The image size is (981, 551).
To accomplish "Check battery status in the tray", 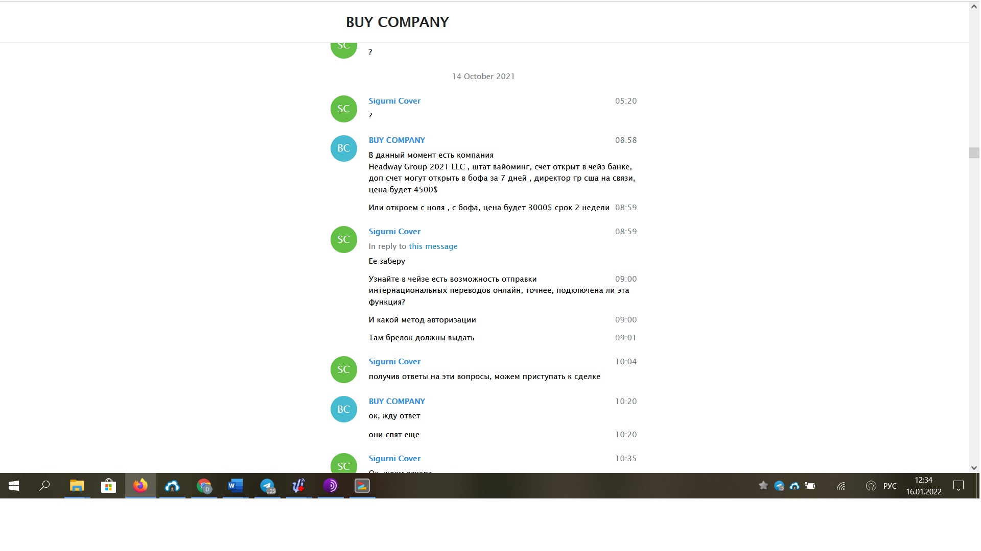I will [x=810, y=486].
